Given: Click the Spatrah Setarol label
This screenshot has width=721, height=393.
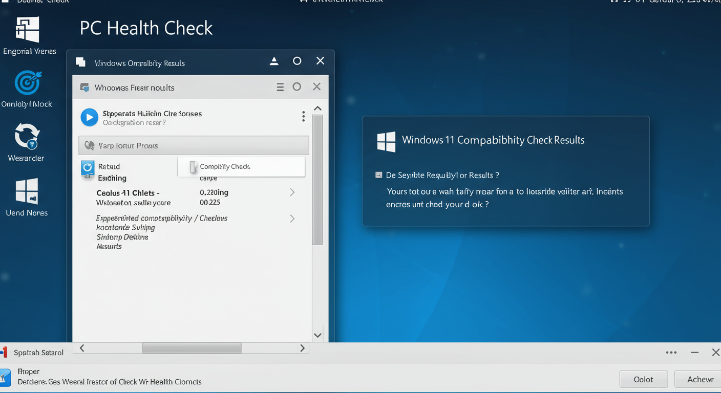Looking at the screenshot, I should click(x=39, y=353).
